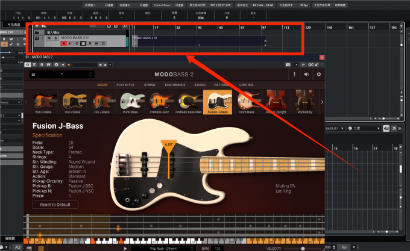The height and width of the screenshot is (251, 410).
Task: Open the QC quick controls button
Action: pyautogui.click(x=311, y=65)
